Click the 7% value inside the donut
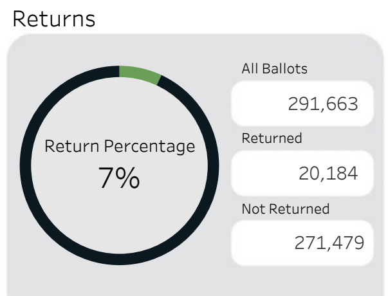The image size is (388, 296). (x=119, y=177)
